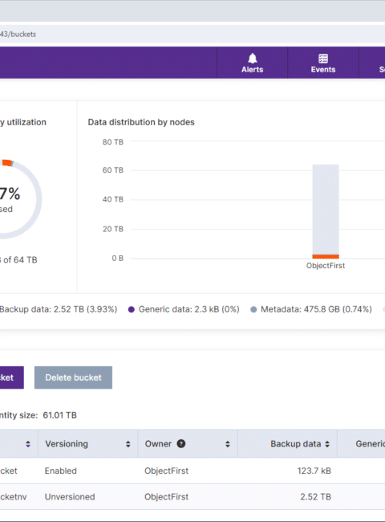The image size is (385, 522).
Task: Click 'Generic data: 2.3 kB (0%)' legend text
Action: [x=188, y=309]
